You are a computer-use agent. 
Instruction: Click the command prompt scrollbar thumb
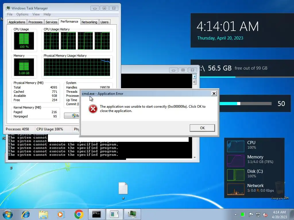pyautogui.click(x=194, y=82)
